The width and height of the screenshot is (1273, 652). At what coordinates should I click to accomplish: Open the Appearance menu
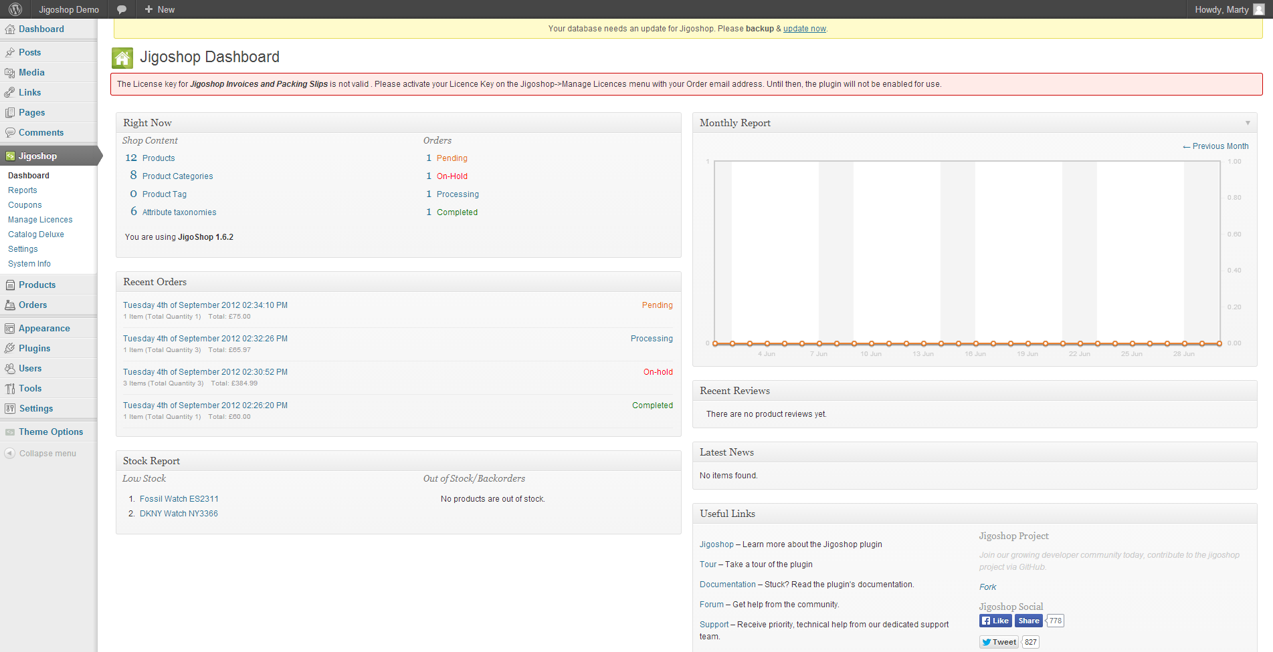tap(44, 329)
